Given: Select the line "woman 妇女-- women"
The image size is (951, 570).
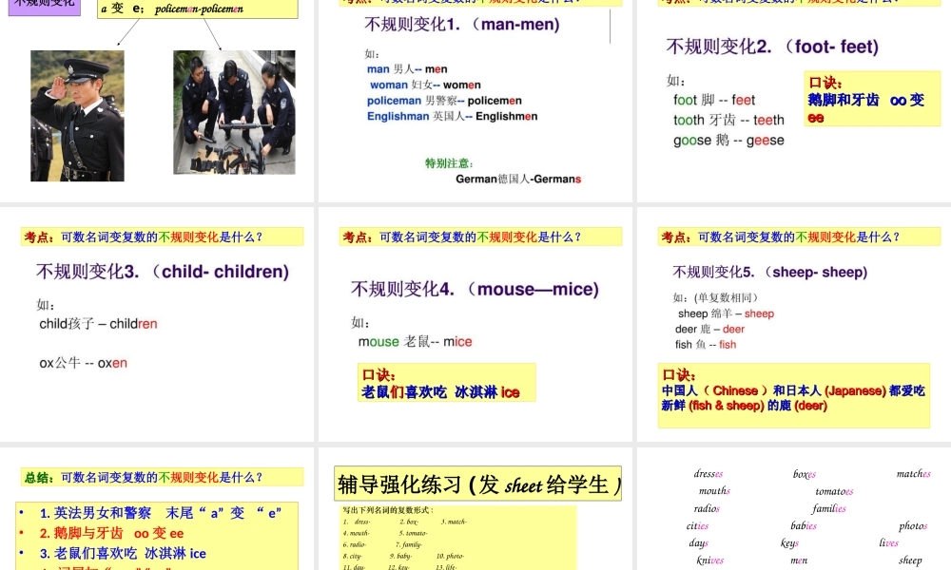Looking at the screenshot, I should tap(425, 85).
